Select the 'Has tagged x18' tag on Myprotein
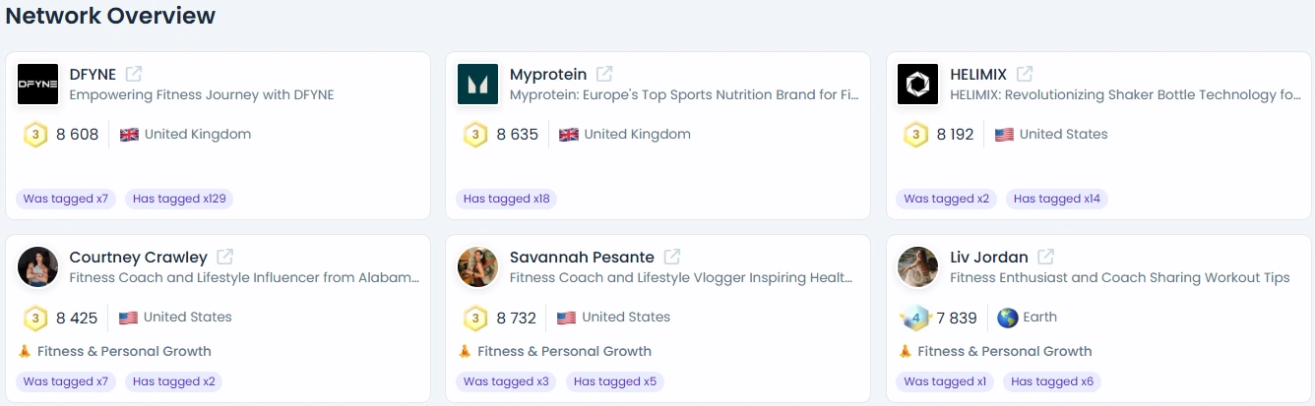The width and height of the screenshot is (1315, 406). [x=506, y=199]
